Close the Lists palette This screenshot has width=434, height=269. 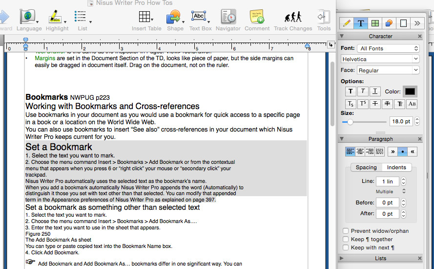pyautogui.click(x=420, y=258)
